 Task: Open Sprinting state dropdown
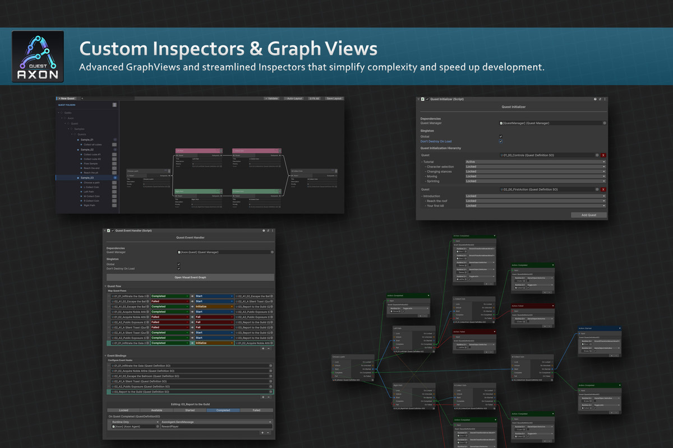[536, 181]
